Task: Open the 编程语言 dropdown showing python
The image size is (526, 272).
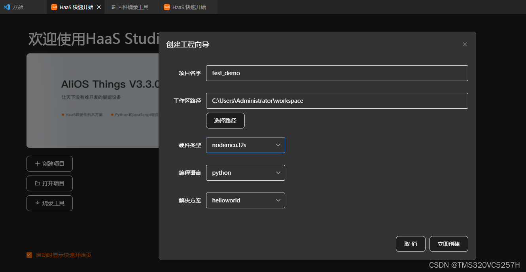Action: click(246, 173)
